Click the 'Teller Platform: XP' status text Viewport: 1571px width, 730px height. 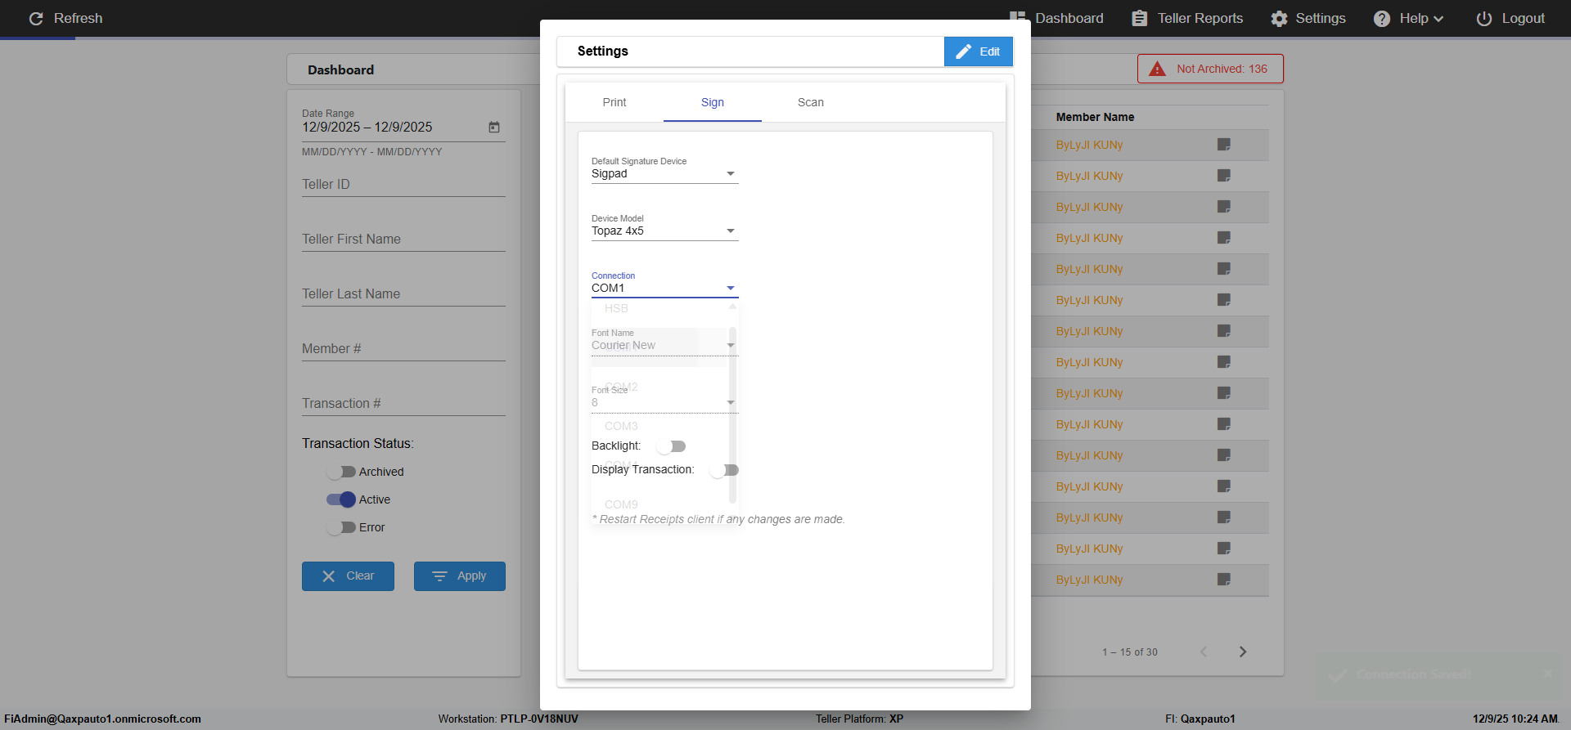[859, 719]
